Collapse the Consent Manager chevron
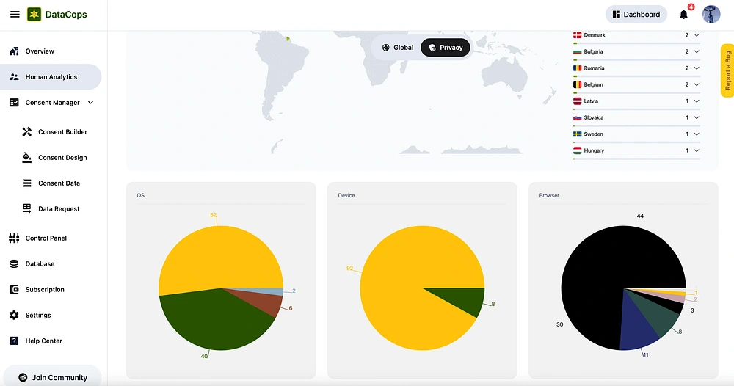Image resolution: width=734 pixels, height=386 pixels. [90, 103]
